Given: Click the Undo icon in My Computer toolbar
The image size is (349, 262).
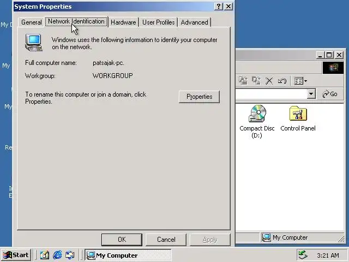Looking at the screenshot, I should (x=282, y=81).
